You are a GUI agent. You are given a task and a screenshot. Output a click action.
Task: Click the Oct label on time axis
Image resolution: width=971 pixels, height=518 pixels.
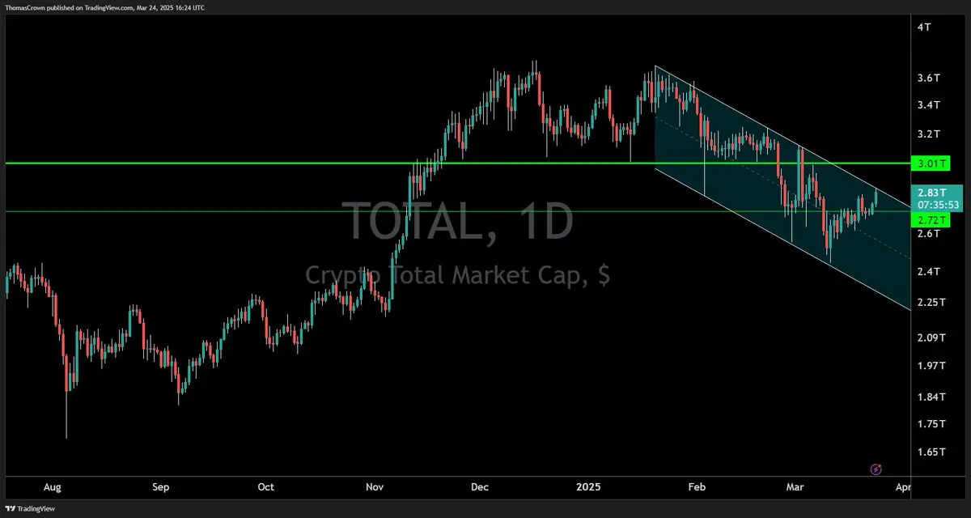tap(265, 487)
